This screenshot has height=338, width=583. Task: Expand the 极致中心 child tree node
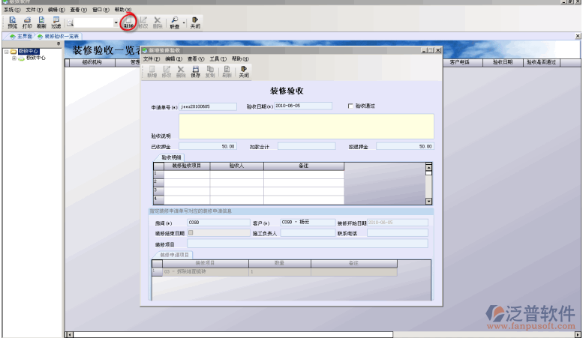[x=14, y=58]
